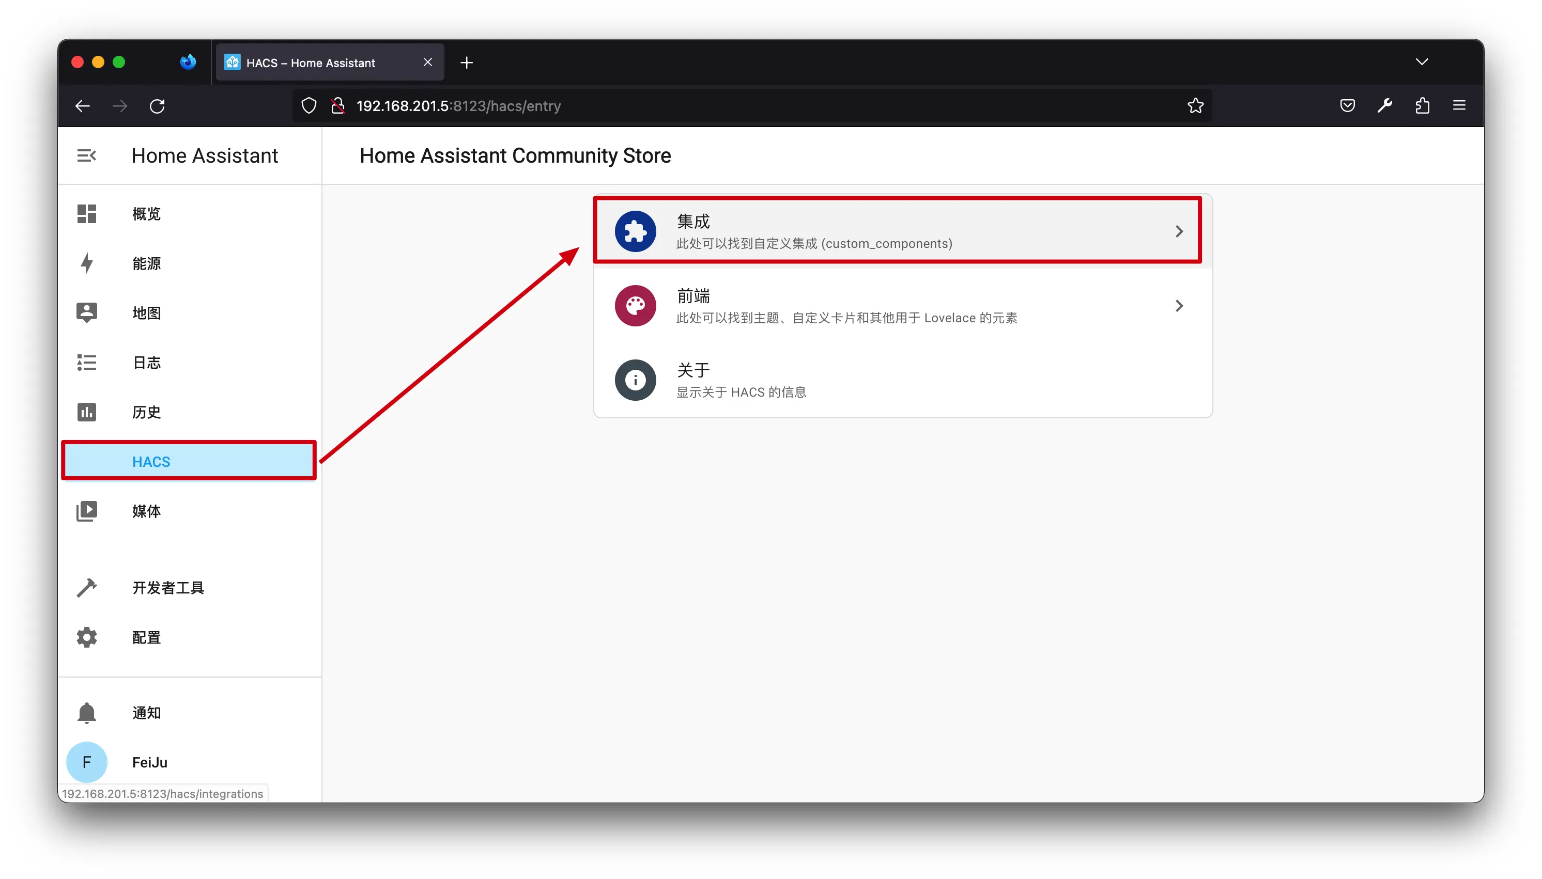Open the tracking protection shield icon

(309, 106)
